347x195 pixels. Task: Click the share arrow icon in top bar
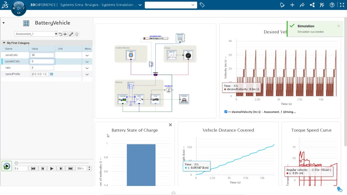tap(302, 5)
